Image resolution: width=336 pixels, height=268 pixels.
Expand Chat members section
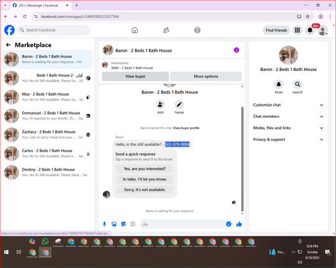[288, 117]
